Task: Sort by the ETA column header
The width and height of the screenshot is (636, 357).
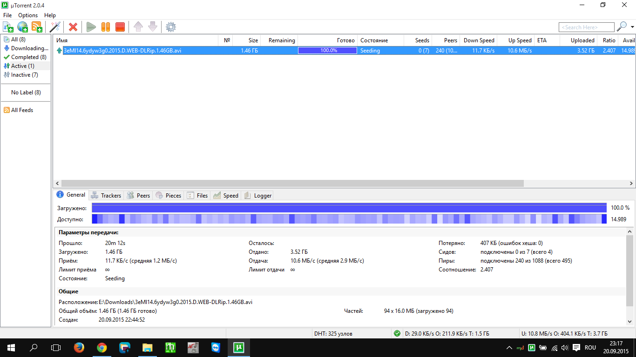Action: pyautogui.click(x=547, y=40)
